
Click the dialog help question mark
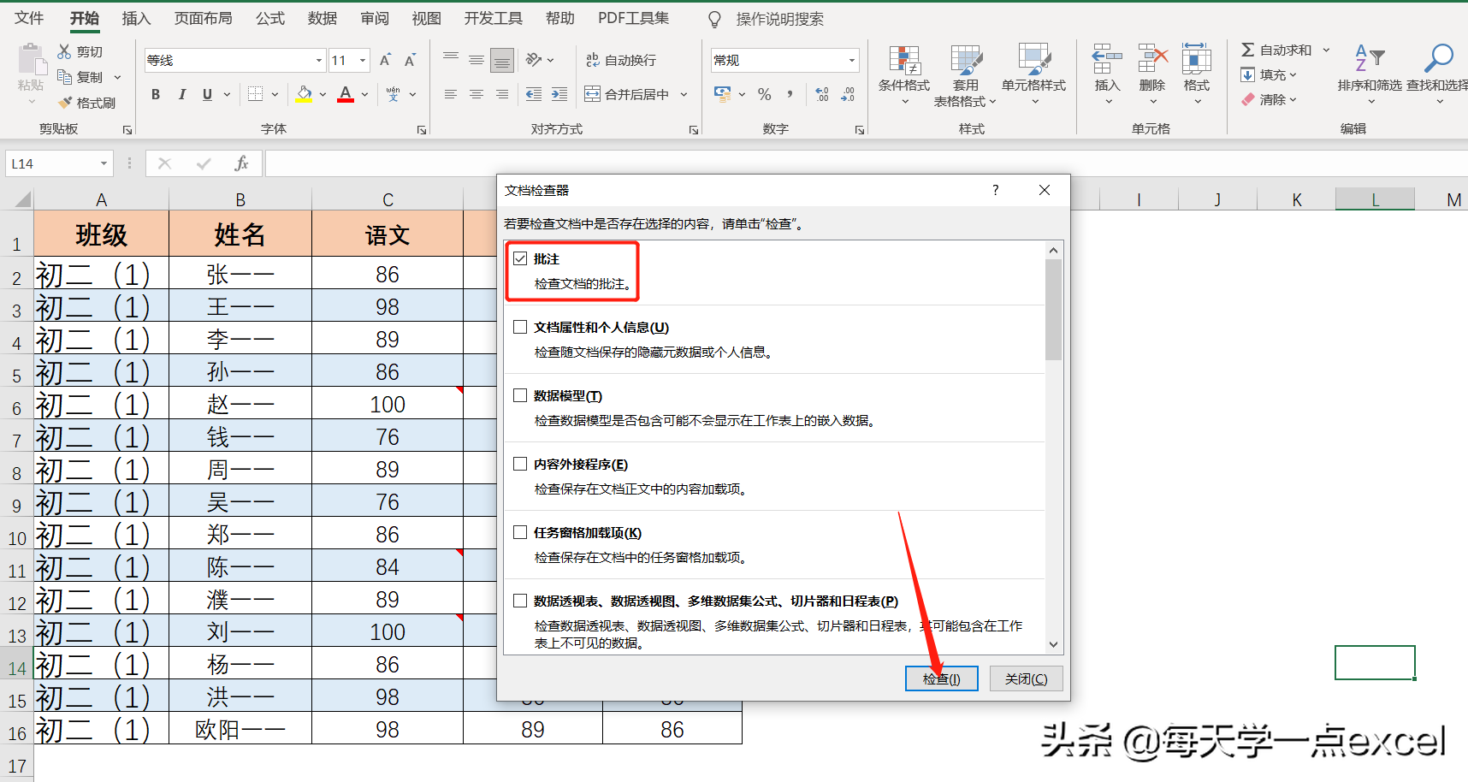996,190
